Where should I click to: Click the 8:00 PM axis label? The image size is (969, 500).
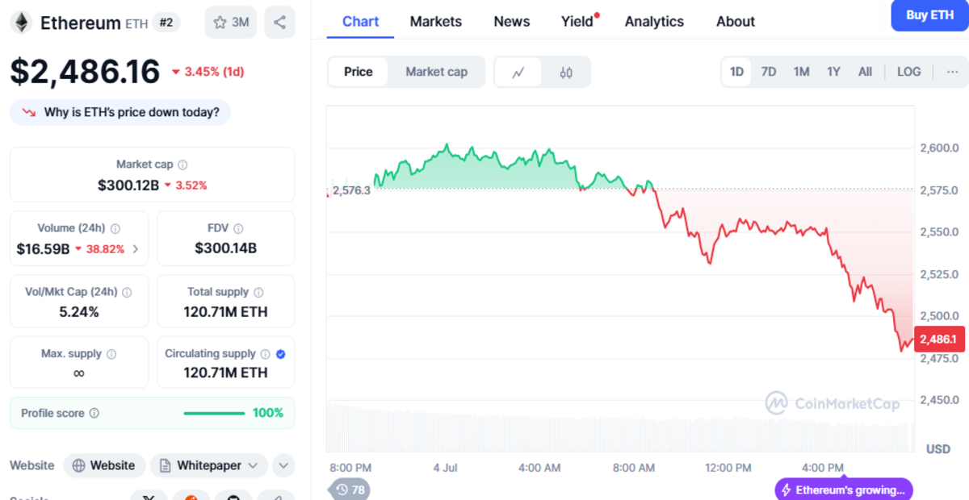350,468
